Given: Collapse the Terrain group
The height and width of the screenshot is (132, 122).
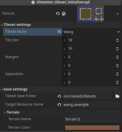Looking at the screenshot, I should point(5,113).
